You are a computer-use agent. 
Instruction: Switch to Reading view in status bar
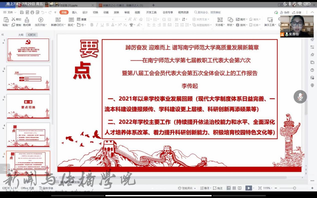(240, 188)
